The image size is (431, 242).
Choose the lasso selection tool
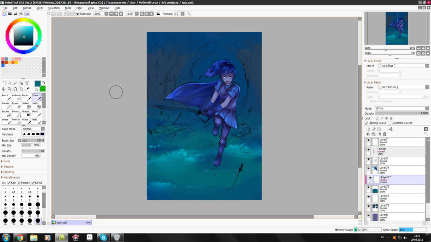tap(9, 83)
